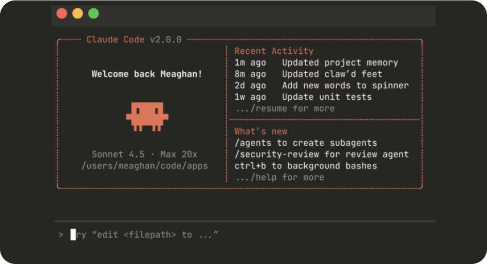This screenshot has width=487, height=264.
Task: Click the 'Sonnet 4.5 · Max 20x' model line
Action: pyautogui.click(x=145, y=154)
